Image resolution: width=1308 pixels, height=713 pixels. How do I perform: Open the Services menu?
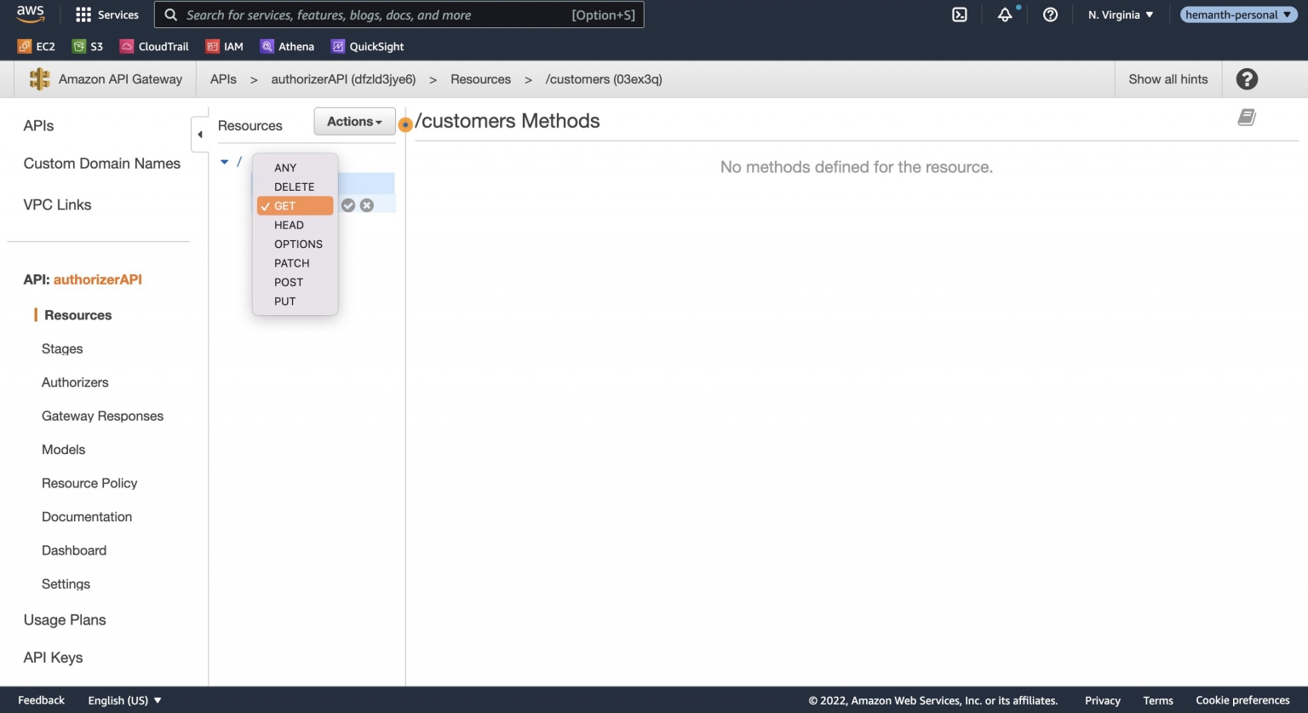point(106,14)
